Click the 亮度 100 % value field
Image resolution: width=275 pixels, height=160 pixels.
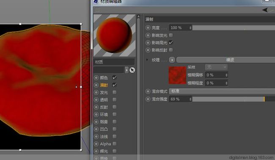(x=179, y=28)
